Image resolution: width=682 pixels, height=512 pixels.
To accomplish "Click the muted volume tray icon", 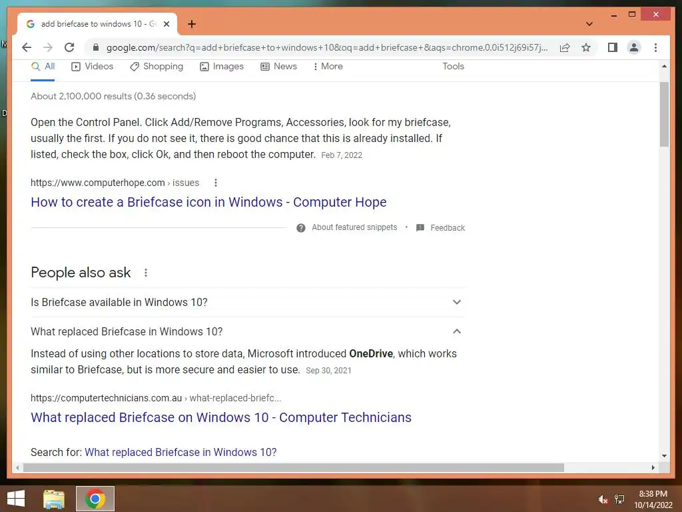I will pos(603,499).
